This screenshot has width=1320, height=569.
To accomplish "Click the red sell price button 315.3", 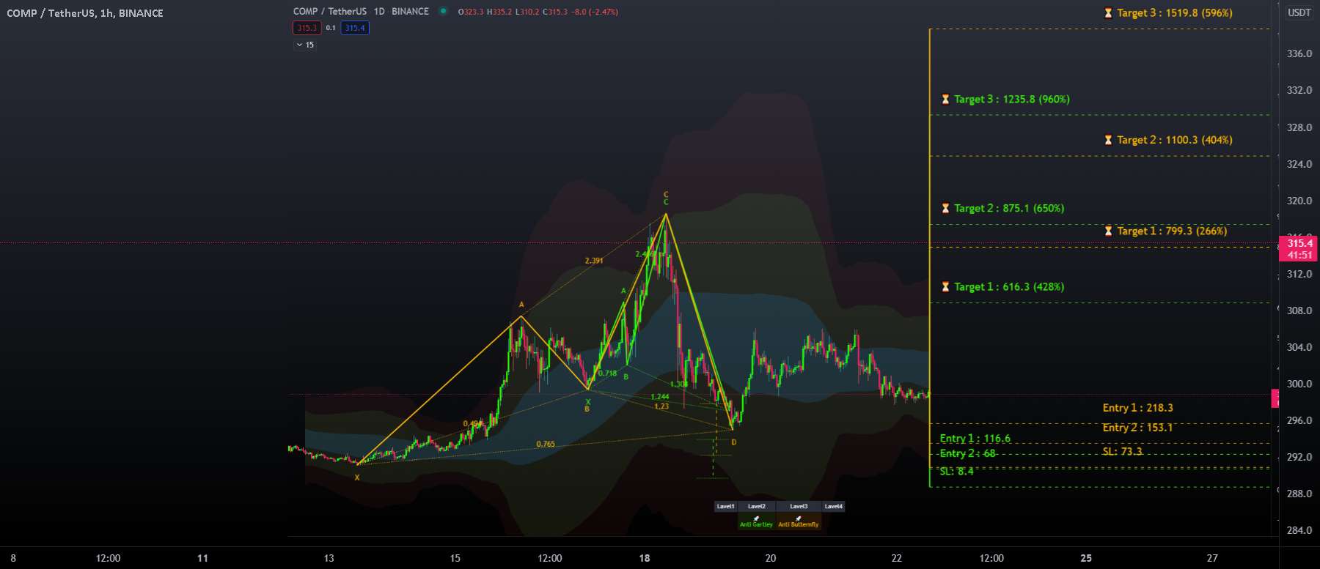I will point(307,28).
